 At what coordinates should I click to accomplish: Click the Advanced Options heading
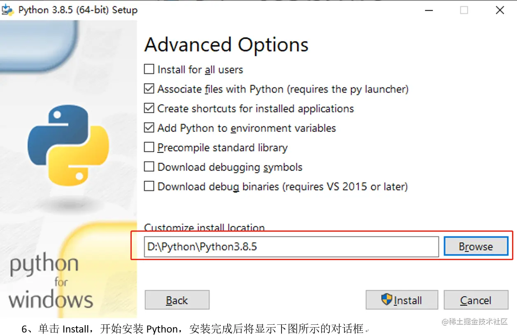point(226,44)
